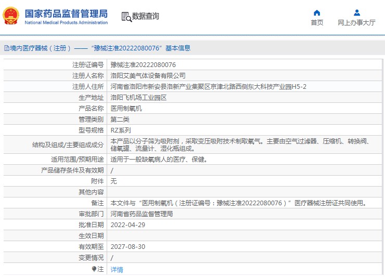Click the 结构及组成/主要组成成分 label
The width and height of the screenshot is (385, 277).
[x=68, y=145]
